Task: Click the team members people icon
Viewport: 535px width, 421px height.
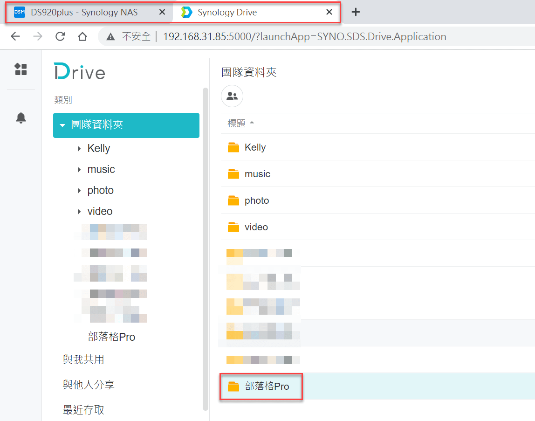Action: pyautogui.click(x=232, y=96)
